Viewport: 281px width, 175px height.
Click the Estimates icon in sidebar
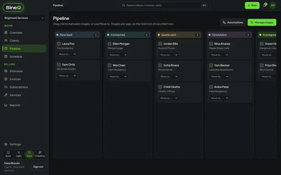pyautogui.click(x=6, y=71)
